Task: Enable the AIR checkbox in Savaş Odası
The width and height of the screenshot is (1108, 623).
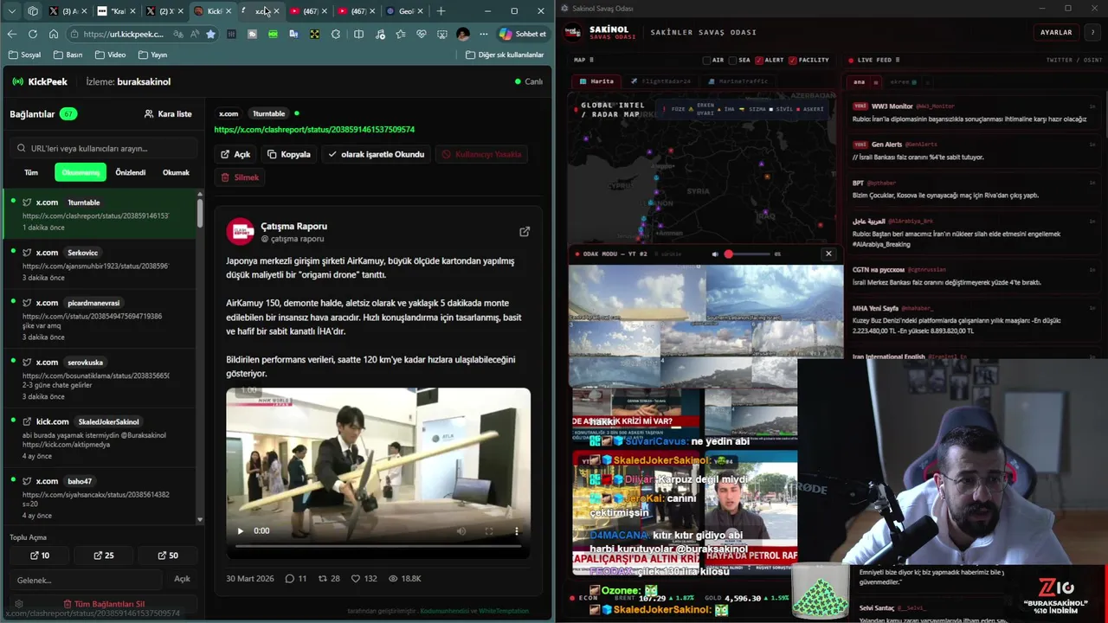Action: (x=705, y=60)
